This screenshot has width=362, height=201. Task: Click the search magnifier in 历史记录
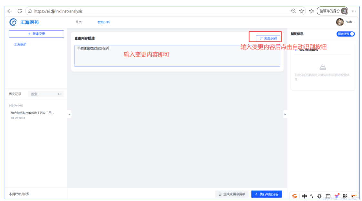pyautogui.click(x=59, y=94)
